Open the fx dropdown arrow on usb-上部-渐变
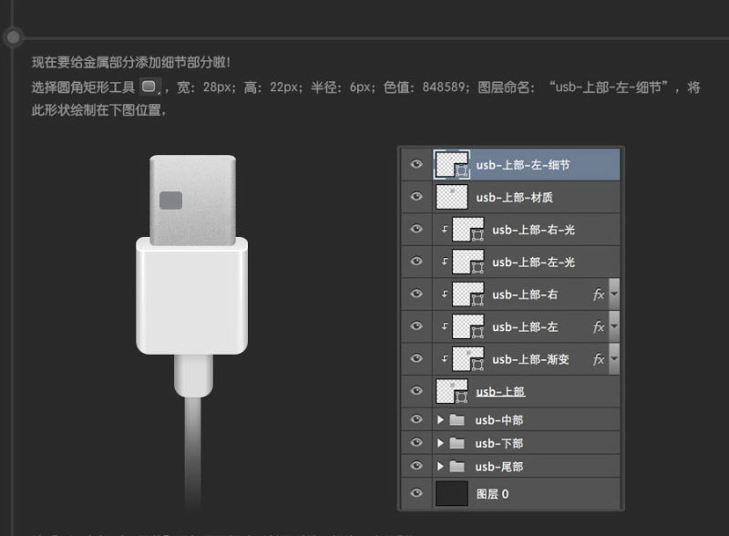Screen dimensions: 729x536 point(612,359)
